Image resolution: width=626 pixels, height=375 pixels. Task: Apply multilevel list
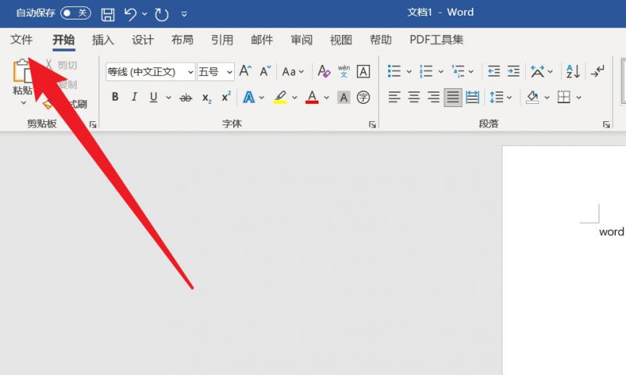coord(458,71)
